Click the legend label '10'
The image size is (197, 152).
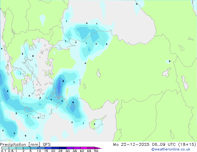(39, 151)
